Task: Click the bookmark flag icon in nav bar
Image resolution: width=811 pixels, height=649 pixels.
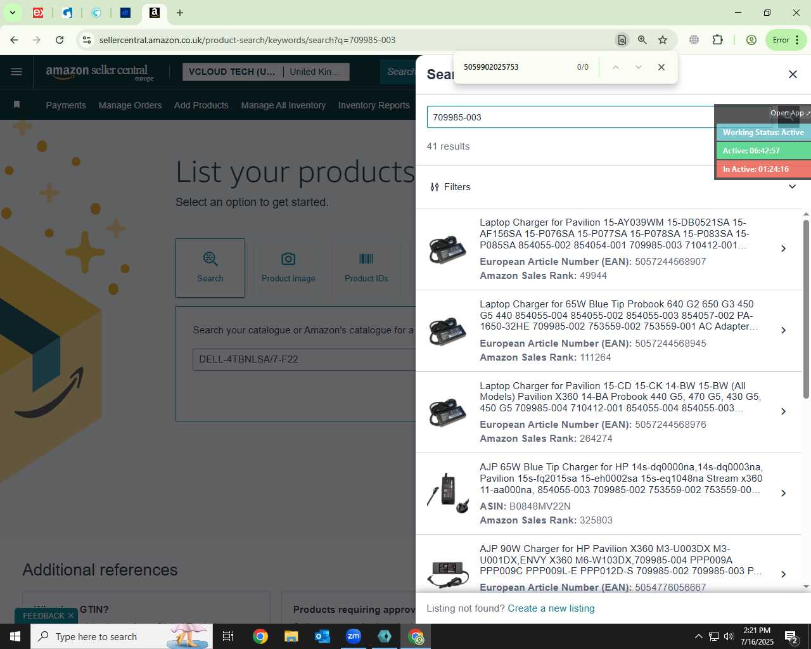Action: point(16,105)
